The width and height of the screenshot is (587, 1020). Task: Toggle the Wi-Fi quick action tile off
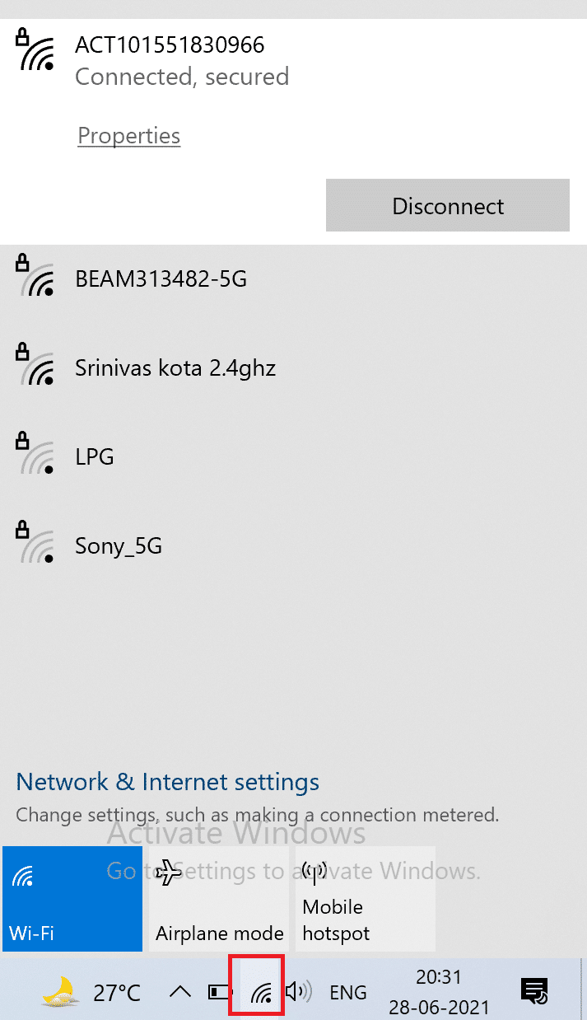(72, 899)
